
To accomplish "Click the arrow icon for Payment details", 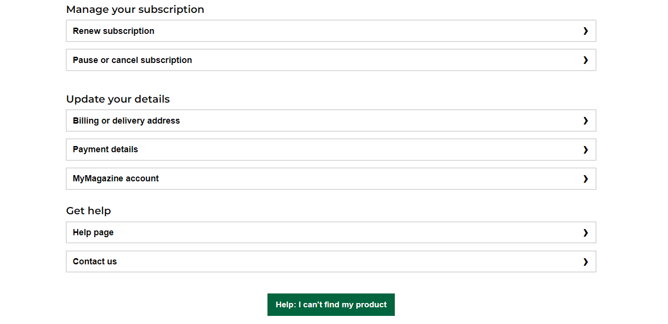I will click(x=585, y=150).
